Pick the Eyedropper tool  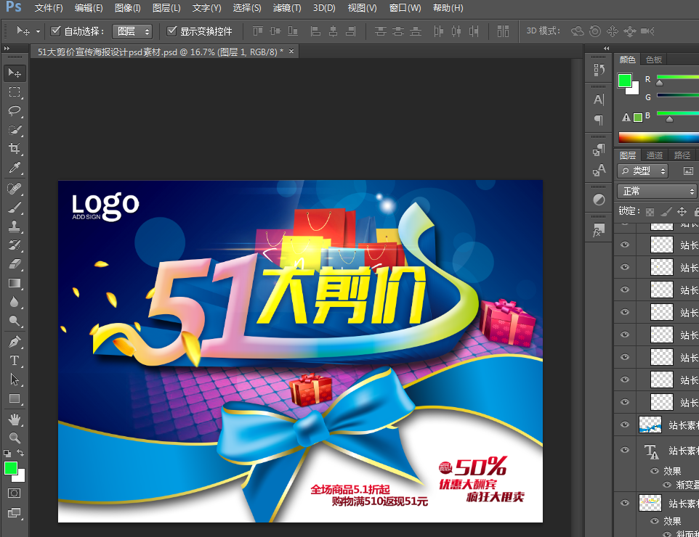(15, 168)
